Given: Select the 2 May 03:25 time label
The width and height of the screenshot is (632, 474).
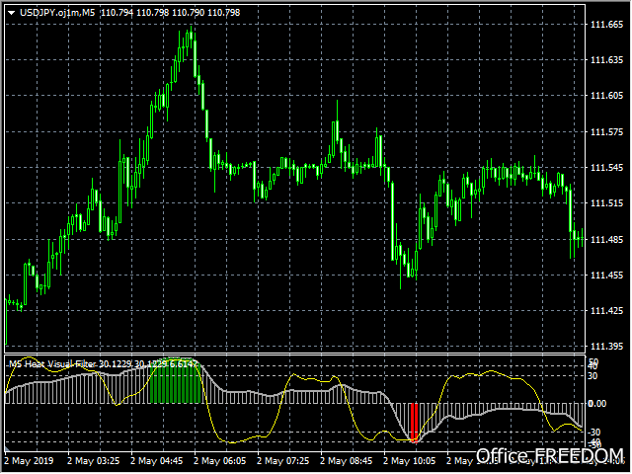Looking at the screenshot, I should (93, 461).
